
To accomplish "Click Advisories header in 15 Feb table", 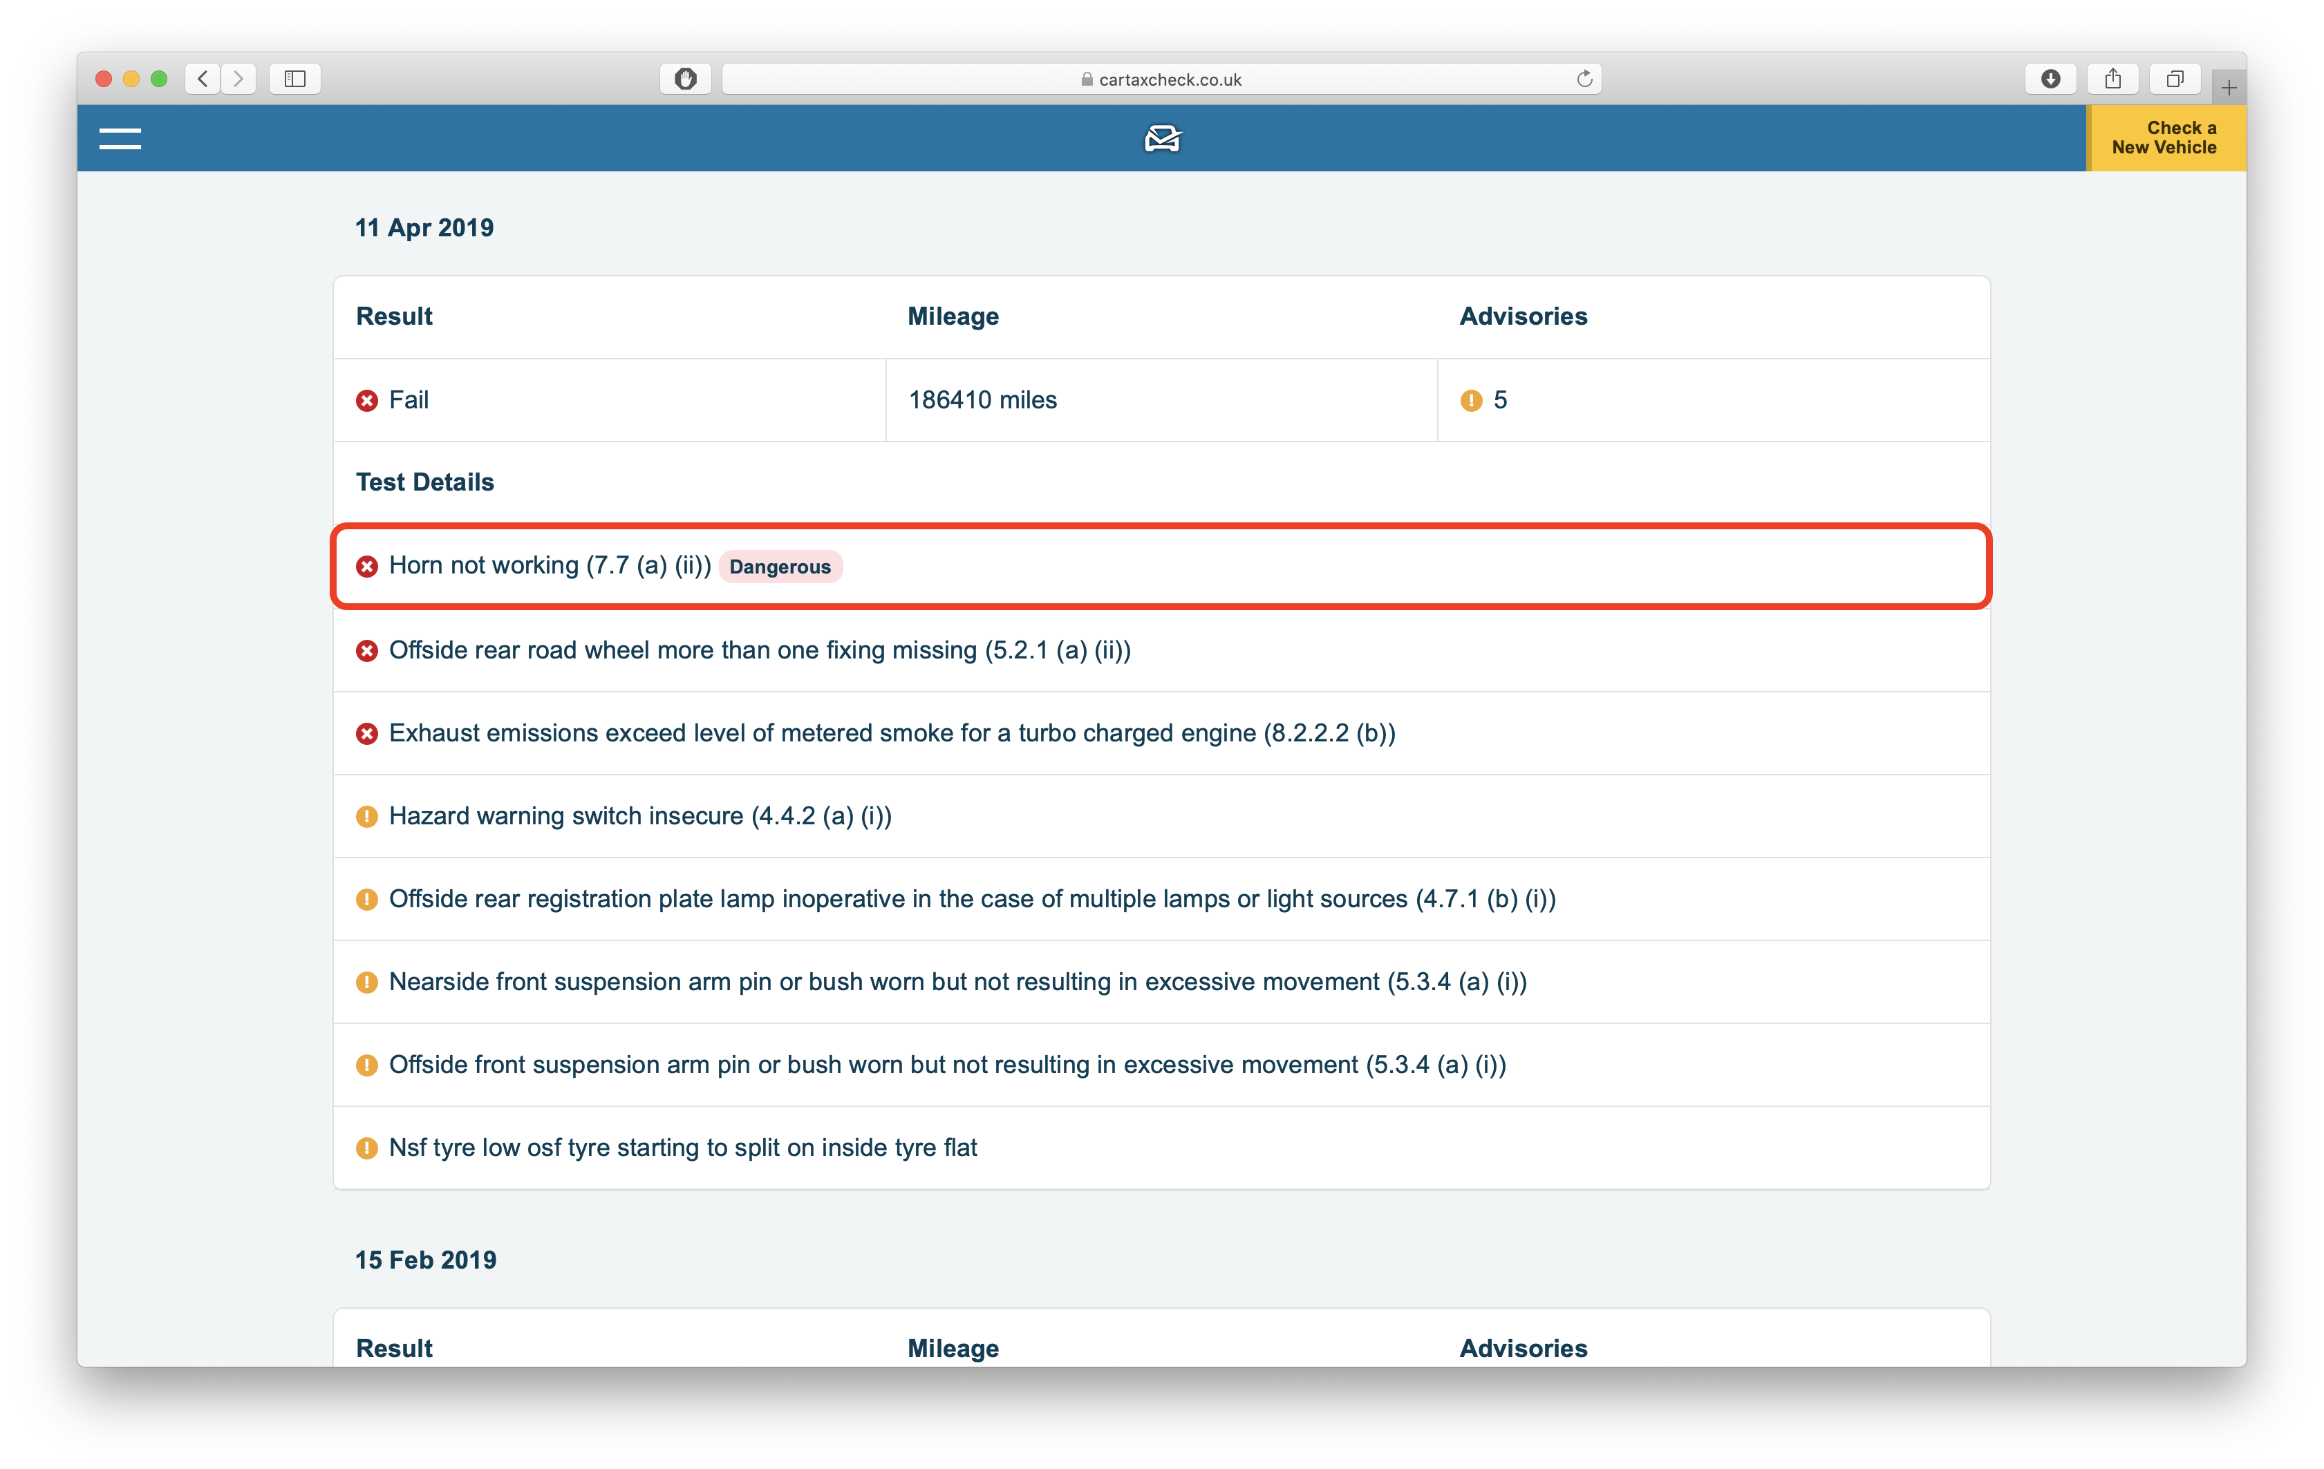I will [1523, 1349].
